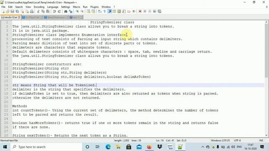
Task: Open Microsoft Edge from the taskbar
Action: (108, 147)
